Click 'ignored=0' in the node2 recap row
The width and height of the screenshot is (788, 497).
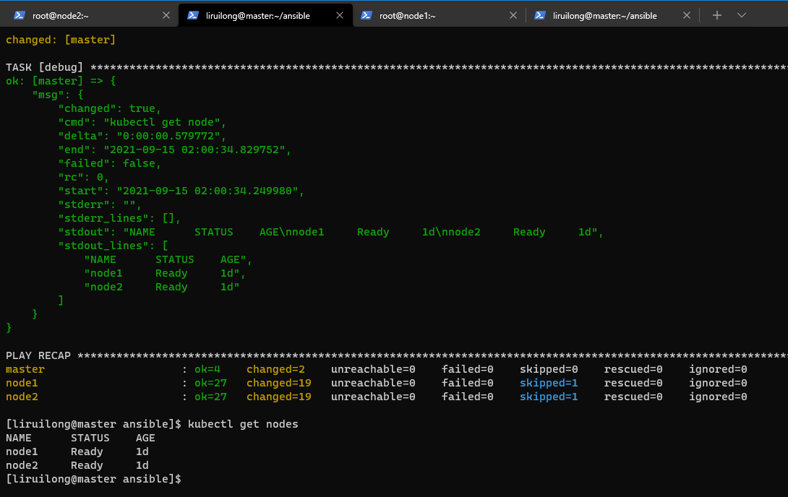click(718, 397)
